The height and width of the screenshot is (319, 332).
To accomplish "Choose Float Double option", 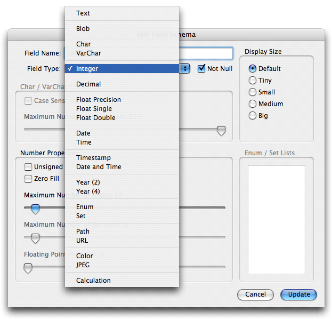I will coord(122,118).
